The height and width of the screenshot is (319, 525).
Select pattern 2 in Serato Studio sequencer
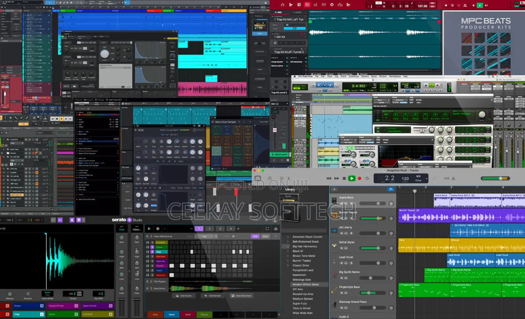(210, 229)
